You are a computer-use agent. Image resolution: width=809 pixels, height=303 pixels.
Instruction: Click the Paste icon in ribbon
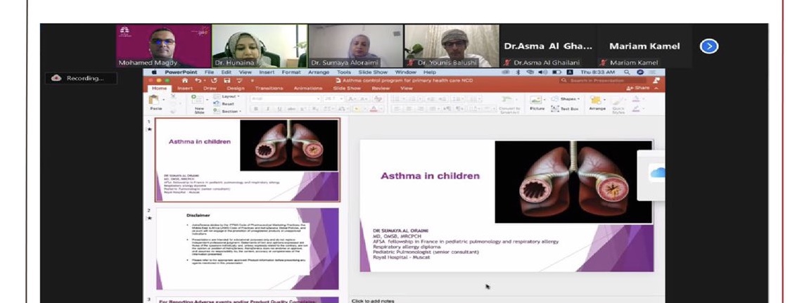pos(155,102)
